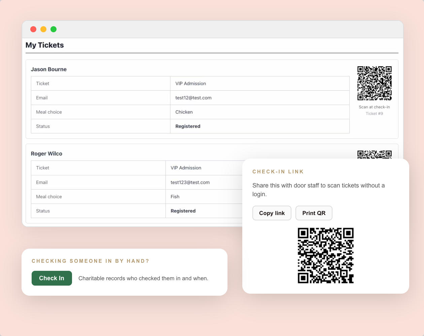The height and width of the screenshot is (336, 424).
Task: Click Jason Bourne's Status label cell
Action: [101, 126]
